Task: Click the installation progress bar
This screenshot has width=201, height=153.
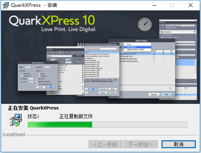Action: (x=107, y=125)
